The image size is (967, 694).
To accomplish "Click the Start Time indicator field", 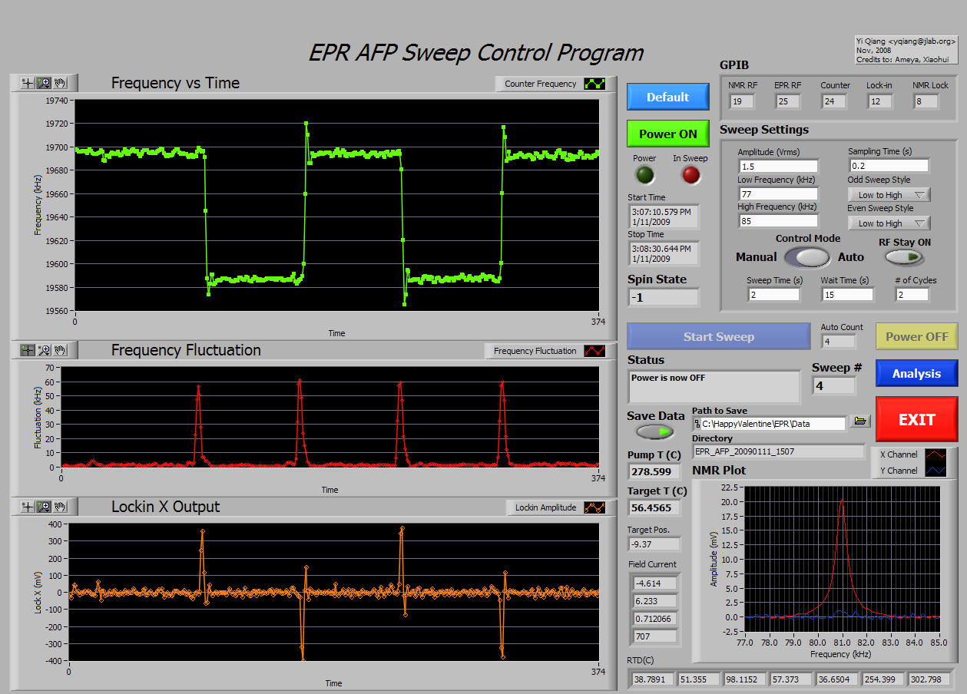I will coord(663,216).
